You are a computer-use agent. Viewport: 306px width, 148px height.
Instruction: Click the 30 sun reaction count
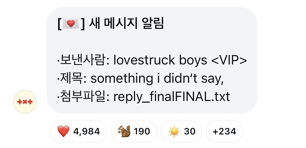[190, 131]
